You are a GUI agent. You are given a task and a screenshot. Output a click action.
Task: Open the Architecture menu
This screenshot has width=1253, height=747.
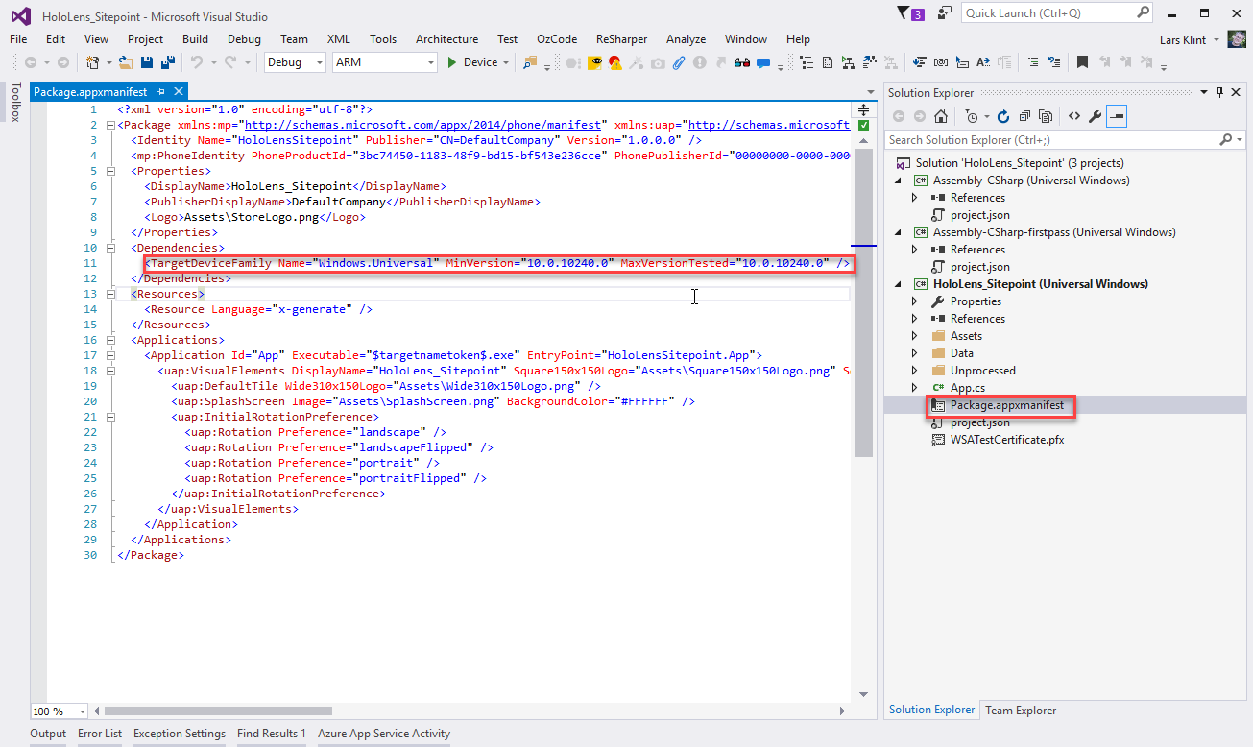tap(446, 39)
